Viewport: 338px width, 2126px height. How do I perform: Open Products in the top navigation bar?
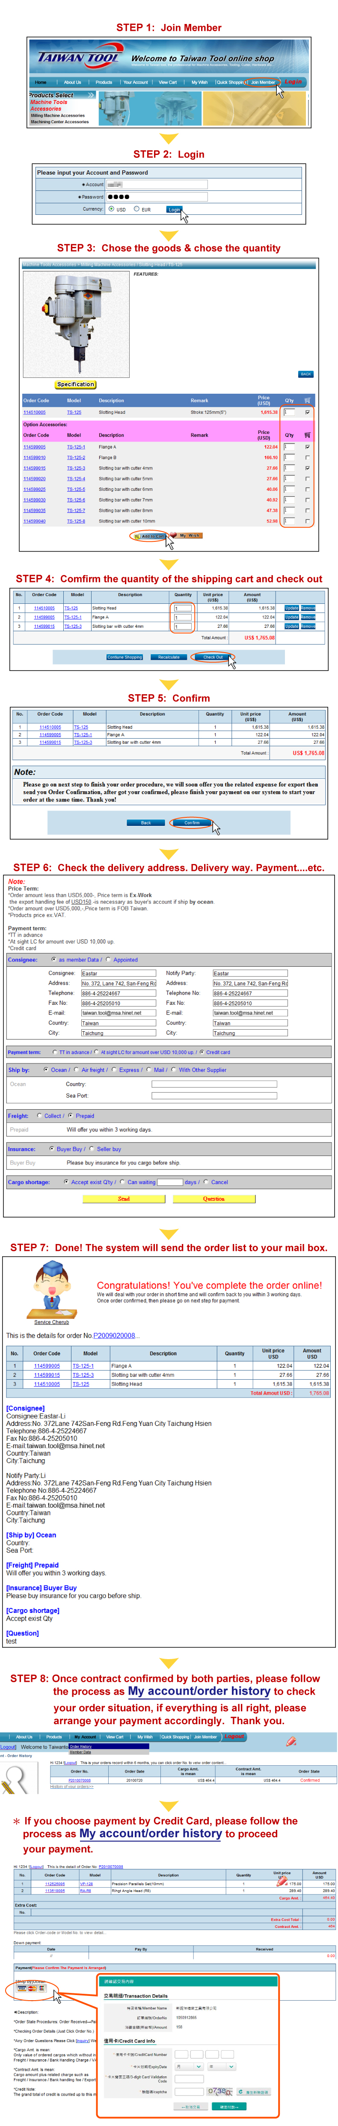[x=104, y=83]
